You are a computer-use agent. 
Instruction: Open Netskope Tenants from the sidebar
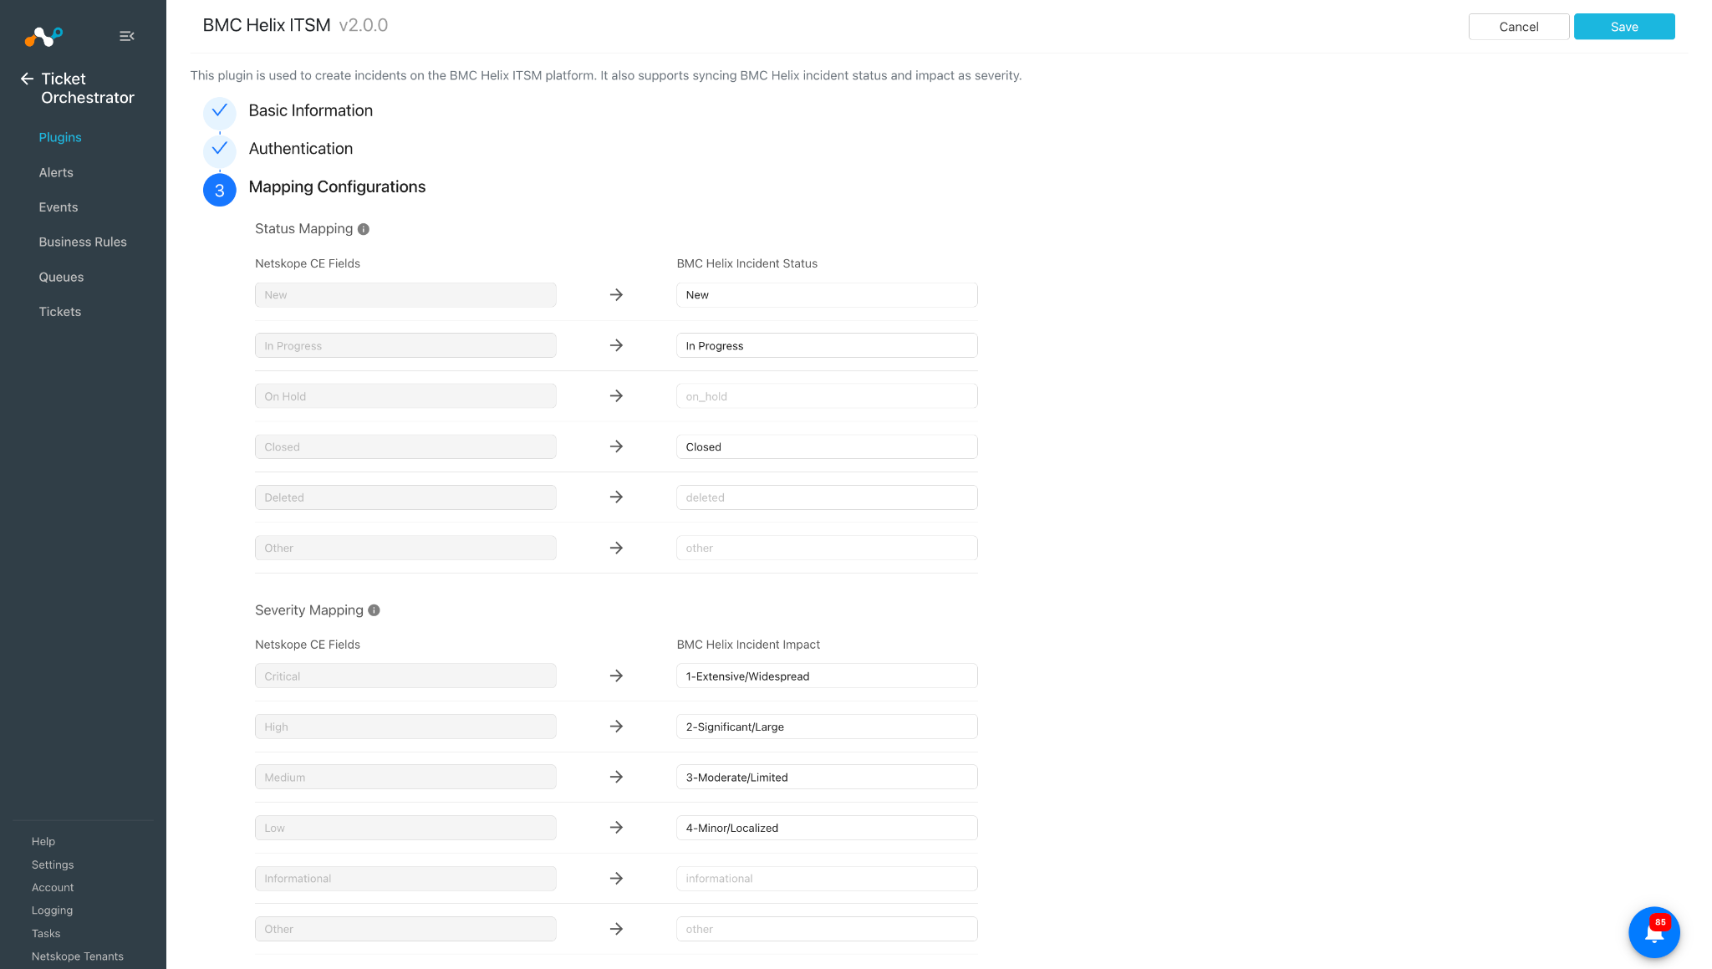click(78, 956)
